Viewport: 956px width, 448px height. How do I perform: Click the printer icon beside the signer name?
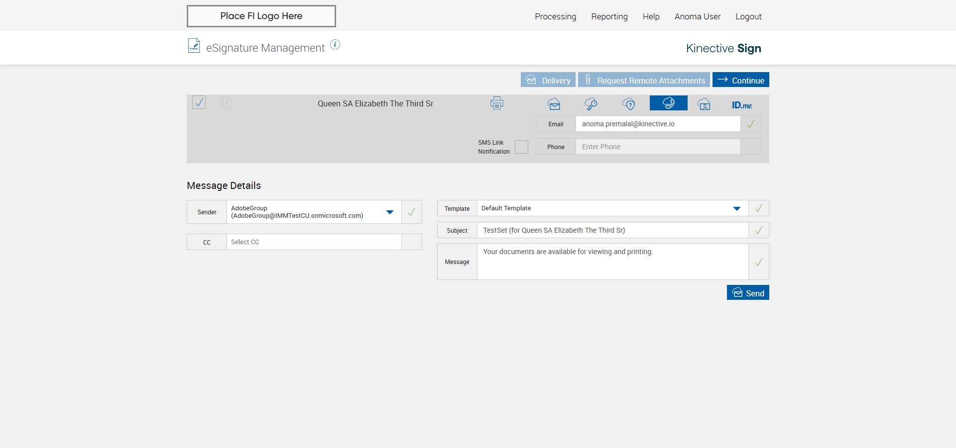496,103
